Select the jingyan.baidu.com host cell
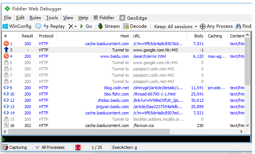This screenshot has width=255, height=154. 112,107
